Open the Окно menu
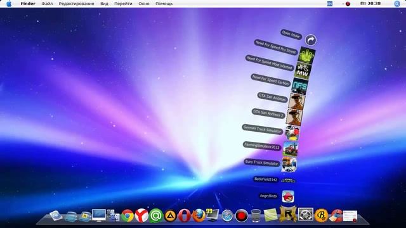The image size is (406, 228). (x=144, y=4)
